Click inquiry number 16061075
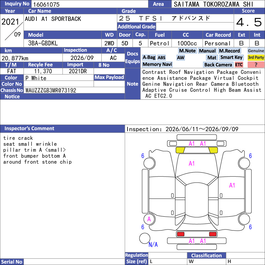 click(x=46, y=4)
